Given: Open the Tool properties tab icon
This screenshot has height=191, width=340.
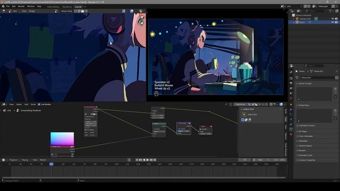Looking at the screenshot, I should [291, 72].
